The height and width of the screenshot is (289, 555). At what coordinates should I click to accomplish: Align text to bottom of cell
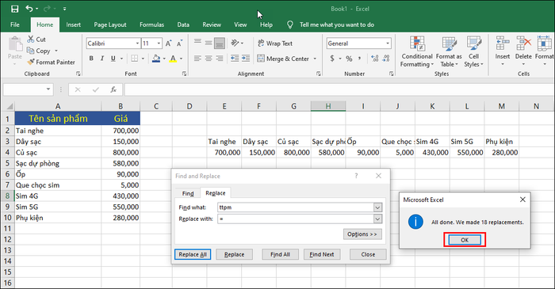(220, 43)
